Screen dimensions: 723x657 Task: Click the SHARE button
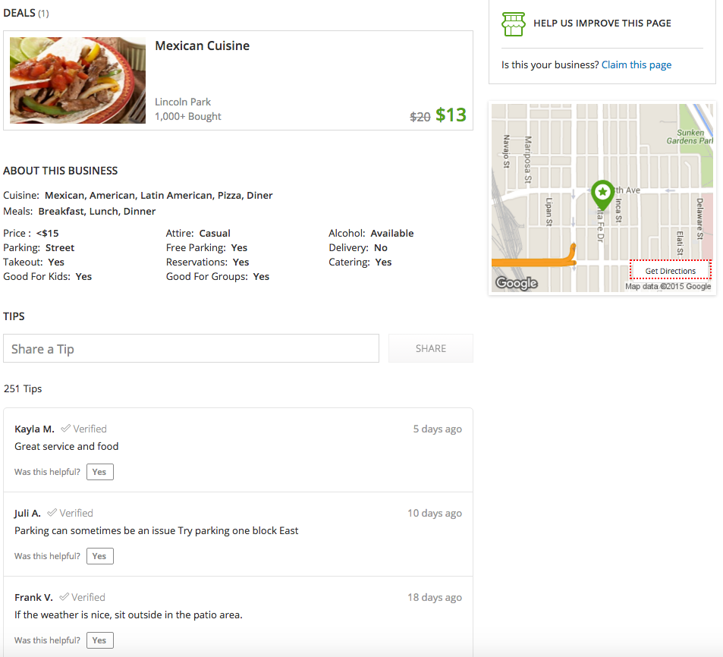tap(431, 348)
